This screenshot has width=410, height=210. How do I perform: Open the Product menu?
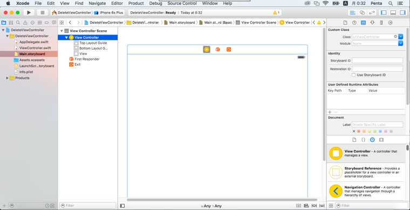(x=136, y=3)
